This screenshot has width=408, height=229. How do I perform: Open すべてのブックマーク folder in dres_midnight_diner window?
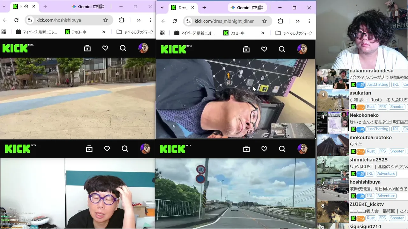click(294, 33)
